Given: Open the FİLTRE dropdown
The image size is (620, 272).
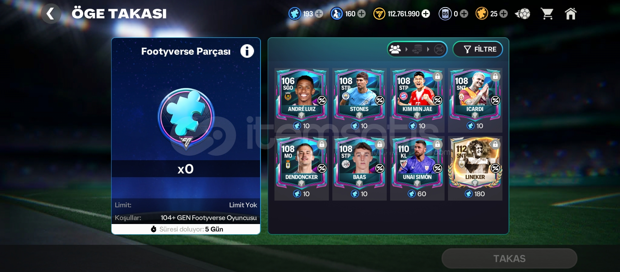Looking at the screenshot, I should [x=478, y=49].
